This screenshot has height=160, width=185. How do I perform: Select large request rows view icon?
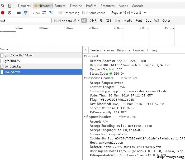(44, 13)
